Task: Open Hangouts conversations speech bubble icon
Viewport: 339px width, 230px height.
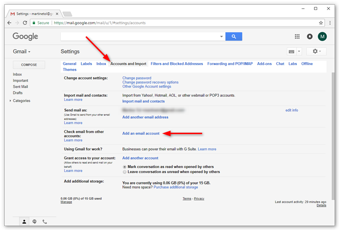Action: (35, 221)
